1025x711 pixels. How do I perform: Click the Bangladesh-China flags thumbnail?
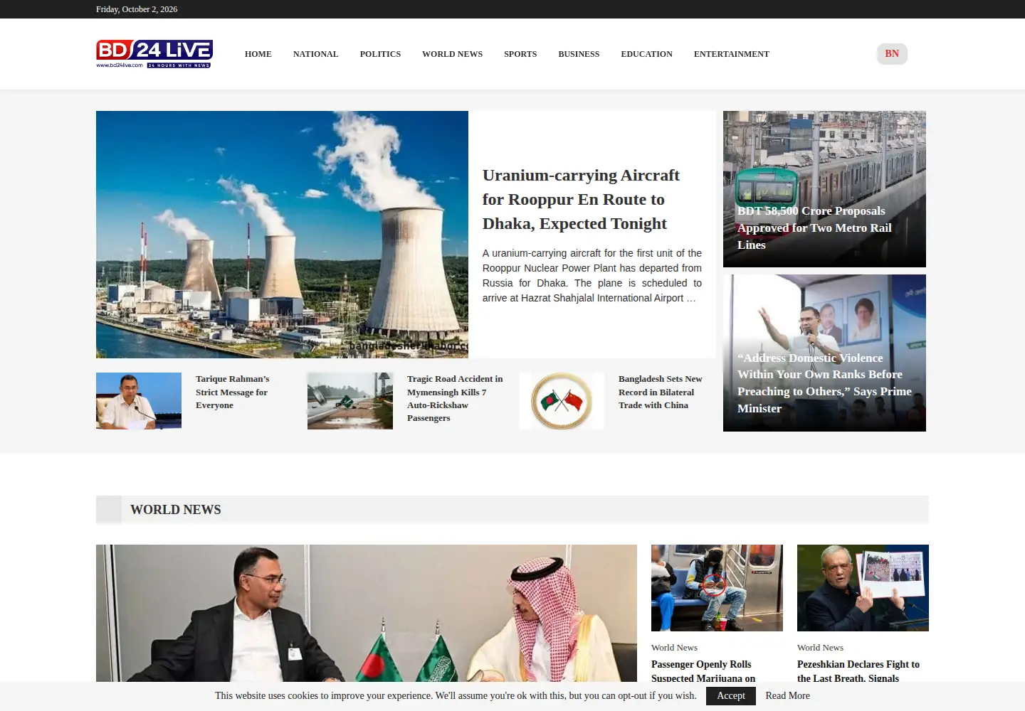click(x=562, y=401)
